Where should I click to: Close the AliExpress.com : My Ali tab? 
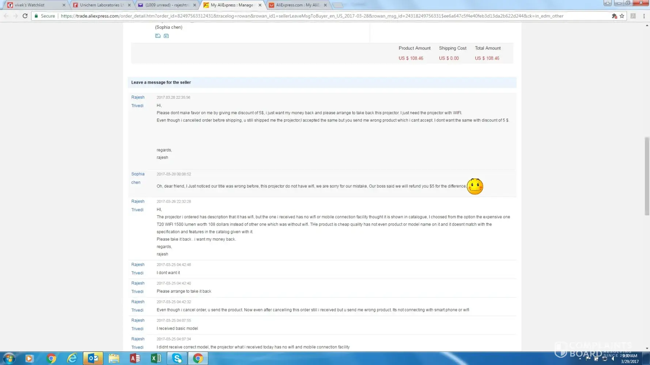point(325,5)
